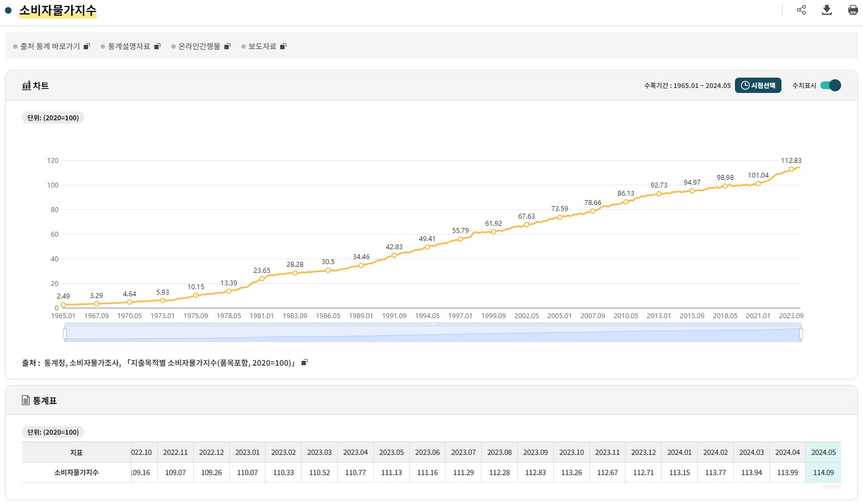Screen dimensions: 863x503
Task: Click data point labeled 92.73
Action: point(659,194)
